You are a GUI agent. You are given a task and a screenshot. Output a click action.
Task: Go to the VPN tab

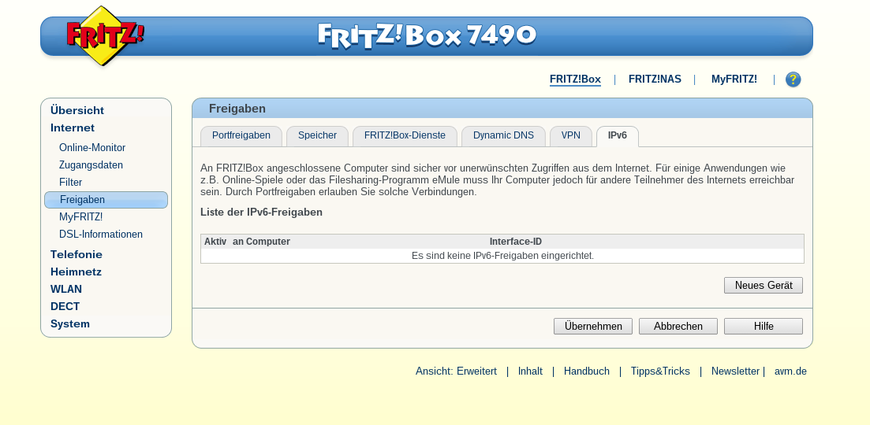click(570, 136)
